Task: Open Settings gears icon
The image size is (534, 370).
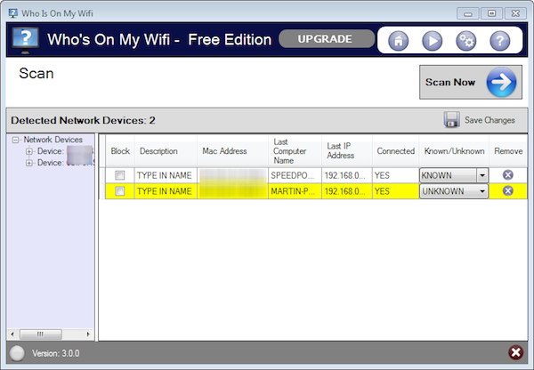Action: click(x=465, y=41)
